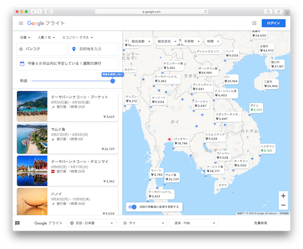The height and width of the screenshot is (249, 303).
Task: Open the 国・タイ country dropdown
Action: pyautogui.click(x=143, y=223)
